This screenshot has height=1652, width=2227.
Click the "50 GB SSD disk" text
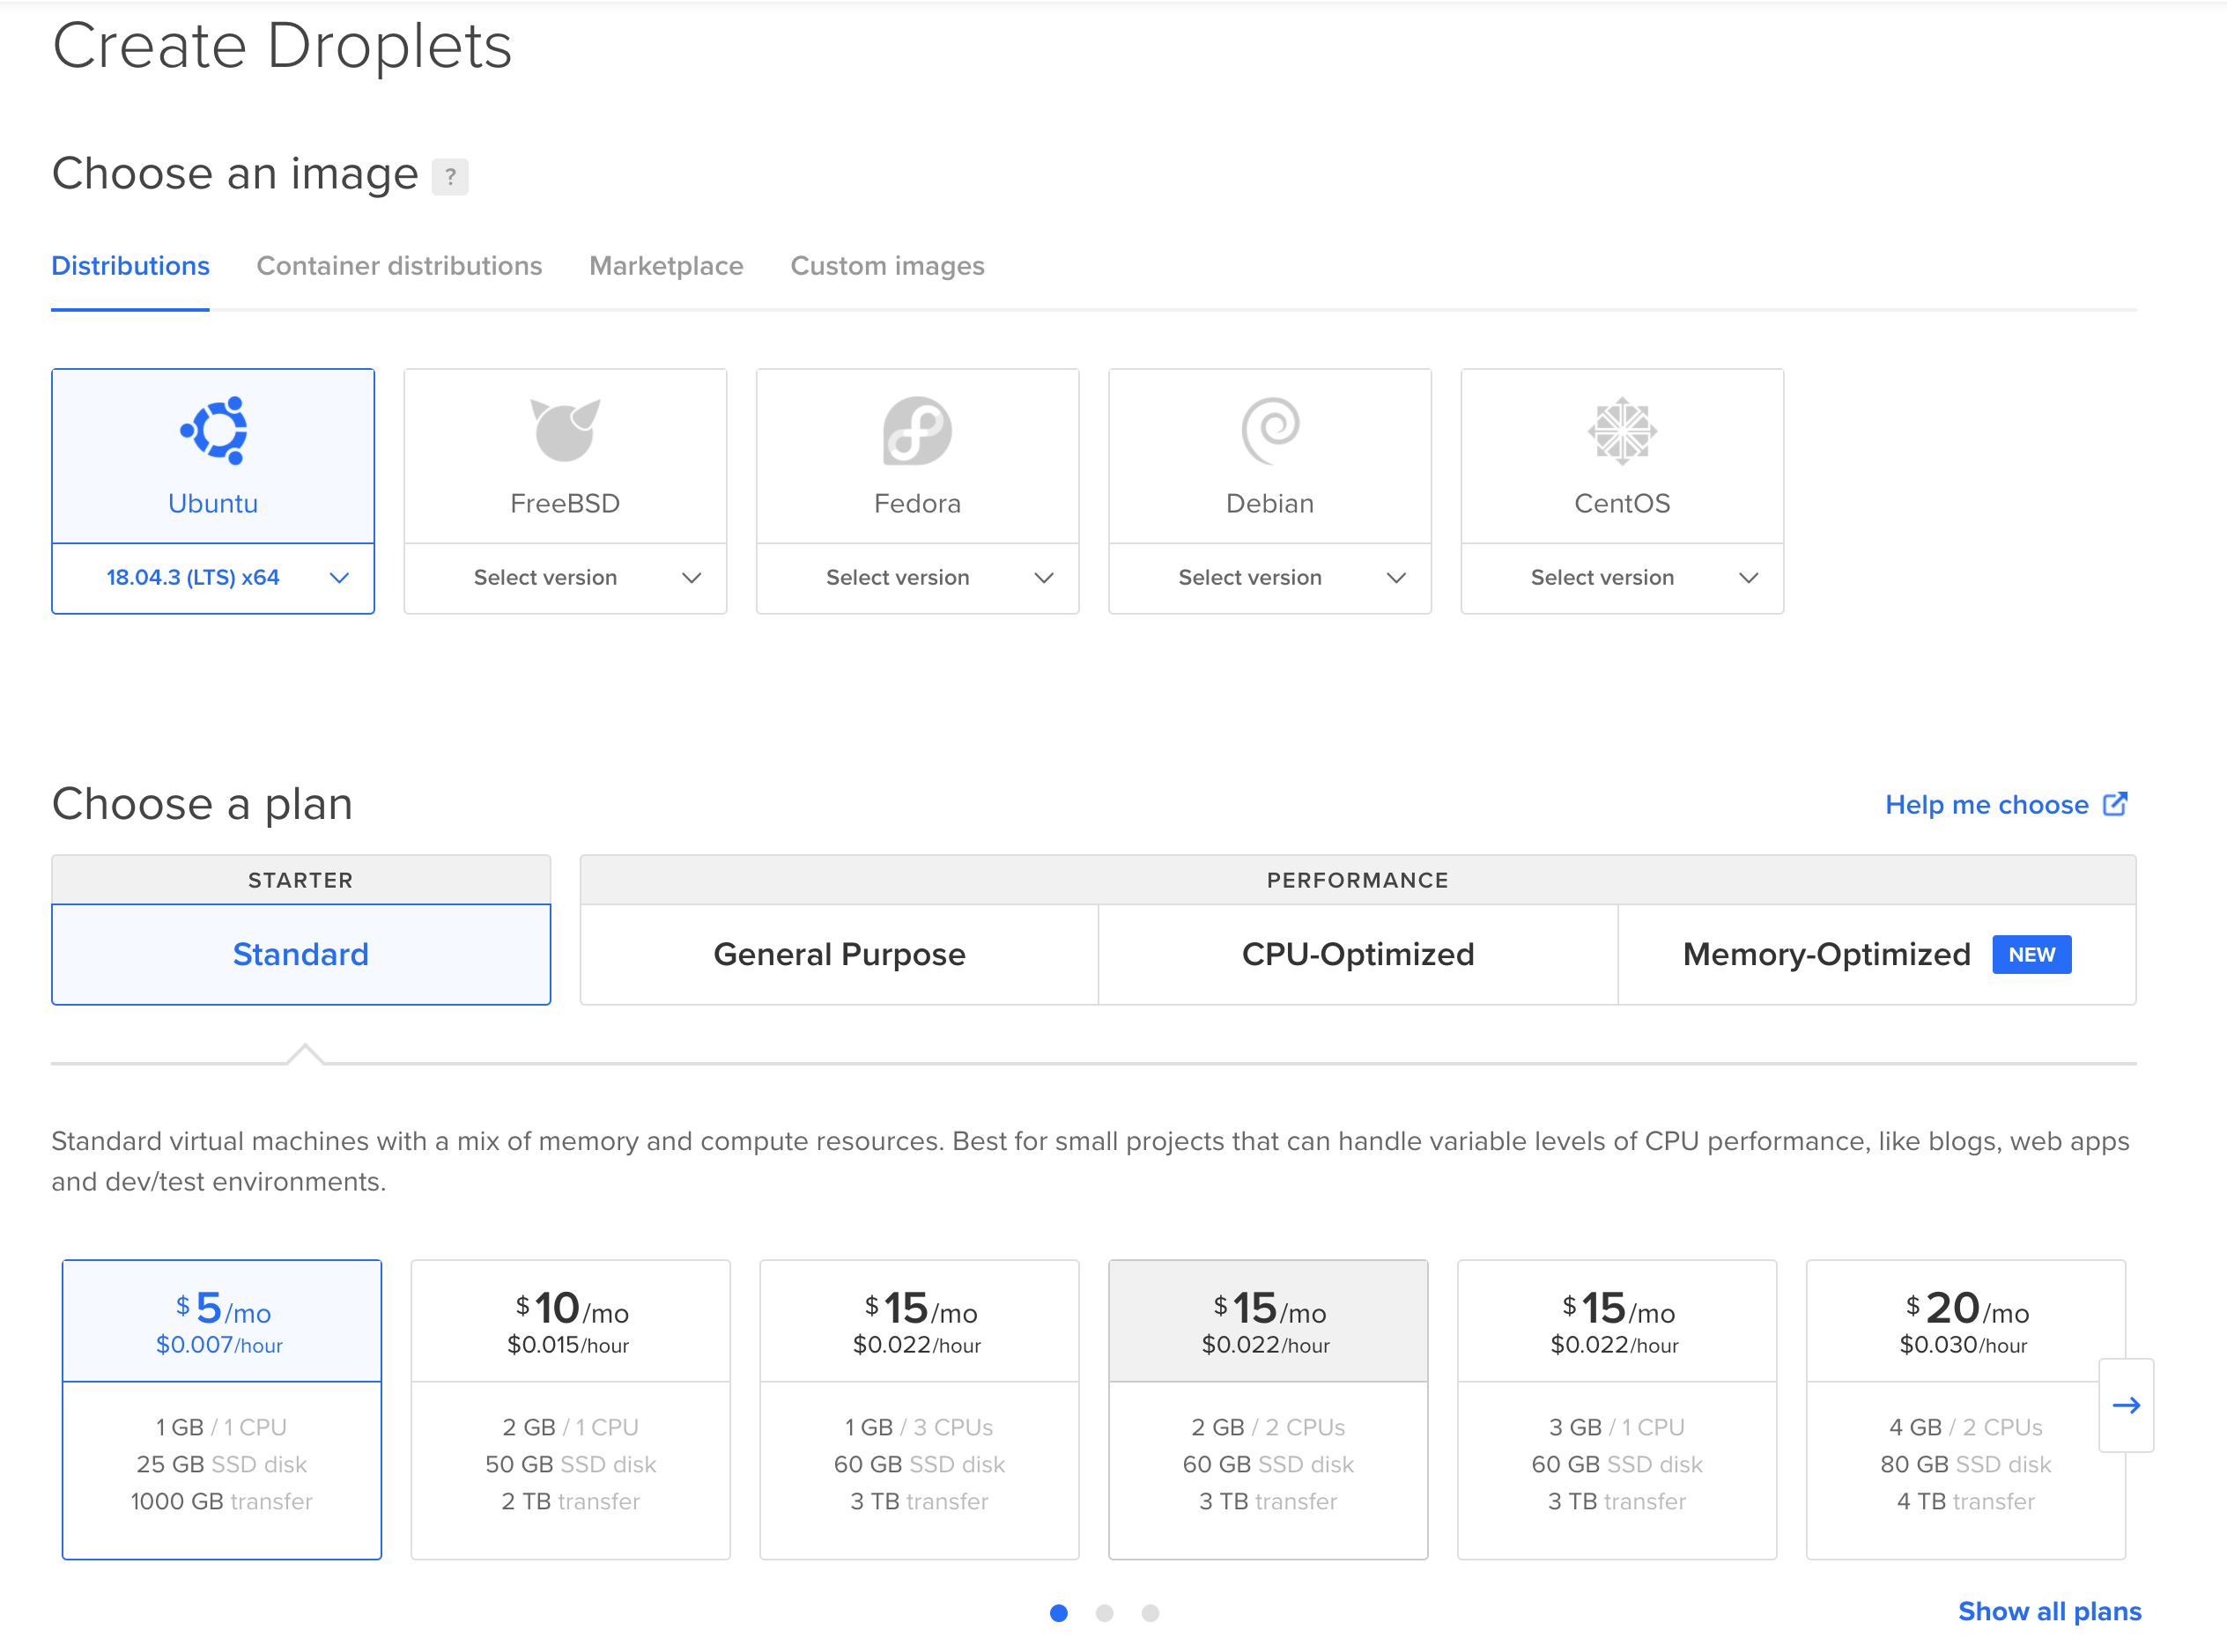(x=570, y=1464)
